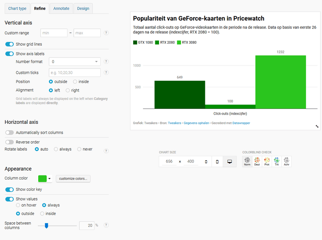This screenshot has height=240, width=322.
Task: Open the Rotate labels help icon
Action: coord(106,151)
